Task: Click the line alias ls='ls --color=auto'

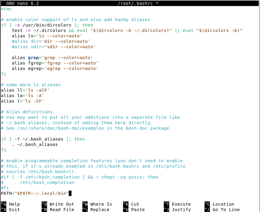Action: coord(47,36)
